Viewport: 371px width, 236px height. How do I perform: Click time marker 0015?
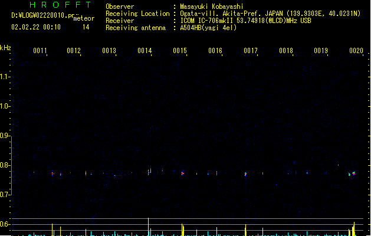tap(180, 51)
